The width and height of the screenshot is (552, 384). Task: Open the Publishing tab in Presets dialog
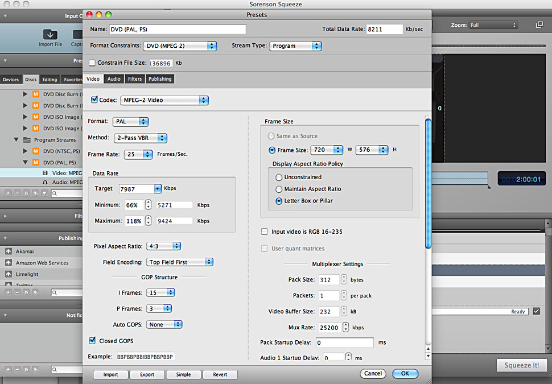[x=160, y=79]
